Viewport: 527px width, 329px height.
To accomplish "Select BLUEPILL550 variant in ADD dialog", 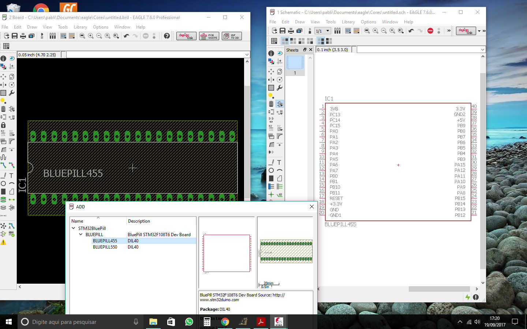I will coord(105,247).
